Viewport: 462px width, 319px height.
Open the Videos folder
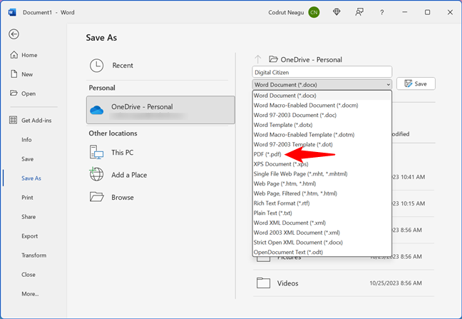tap(287, 283)
